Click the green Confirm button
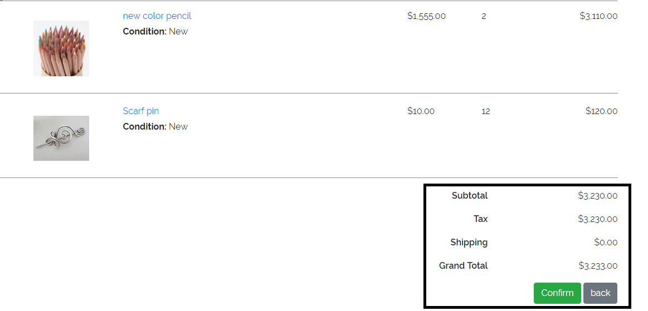648x311 pixels. 557,293
